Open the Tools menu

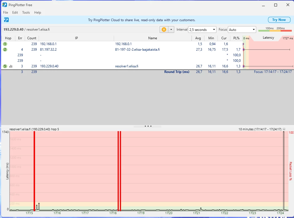[26, 13]
